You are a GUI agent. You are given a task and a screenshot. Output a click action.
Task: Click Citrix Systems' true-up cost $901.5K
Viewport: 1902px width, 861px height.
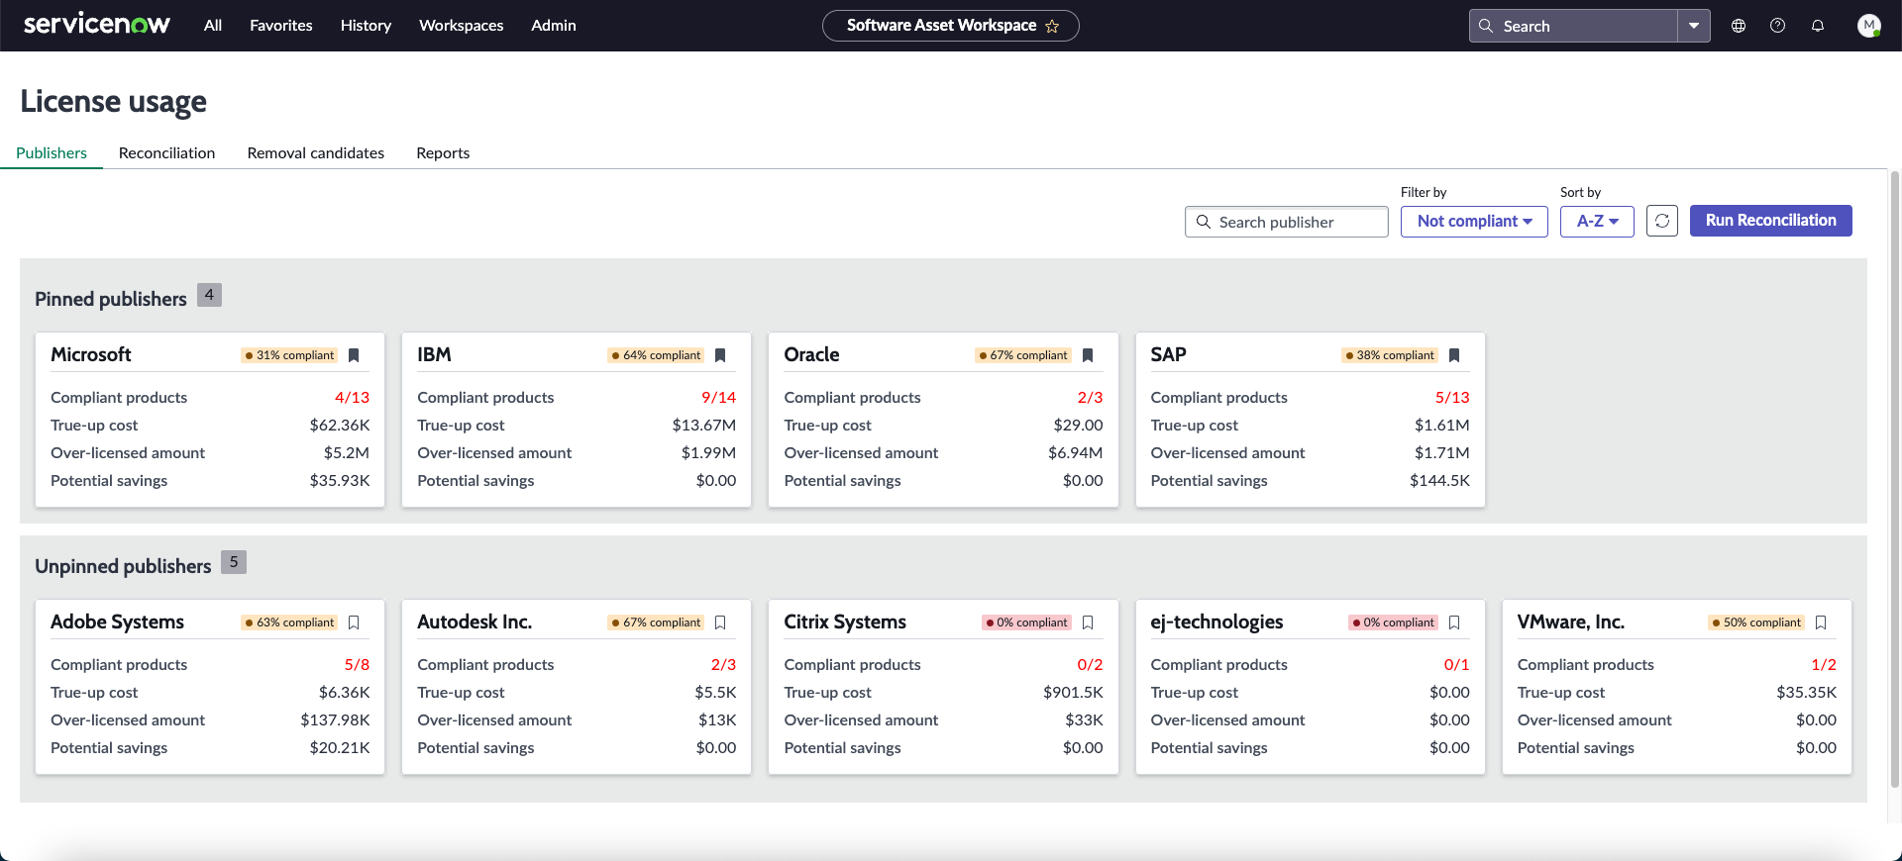pyautogui.click(x=1073, y=692)
